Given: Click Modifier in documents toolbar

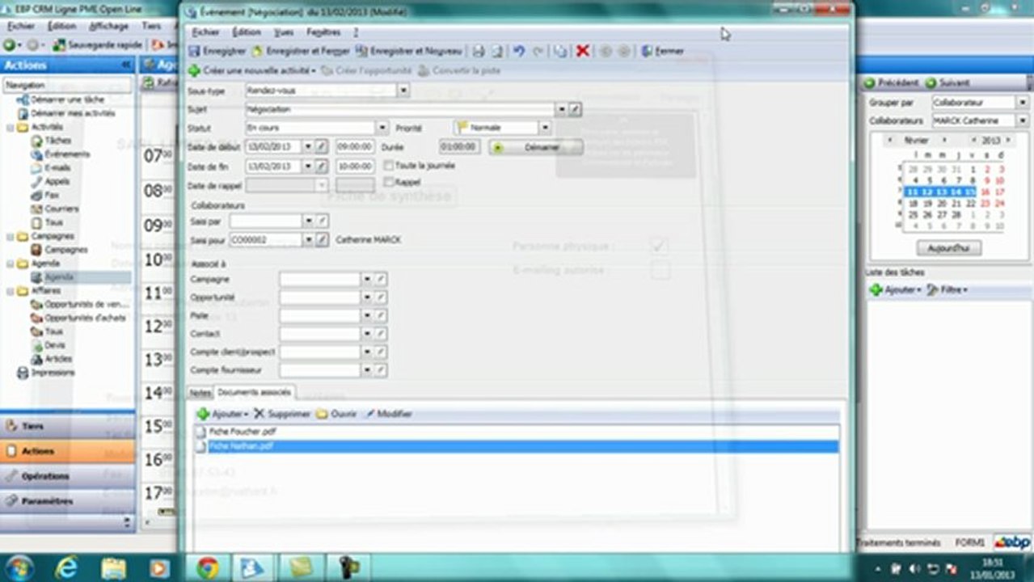Looking at the screenshot, I should (x=388, y=414).
